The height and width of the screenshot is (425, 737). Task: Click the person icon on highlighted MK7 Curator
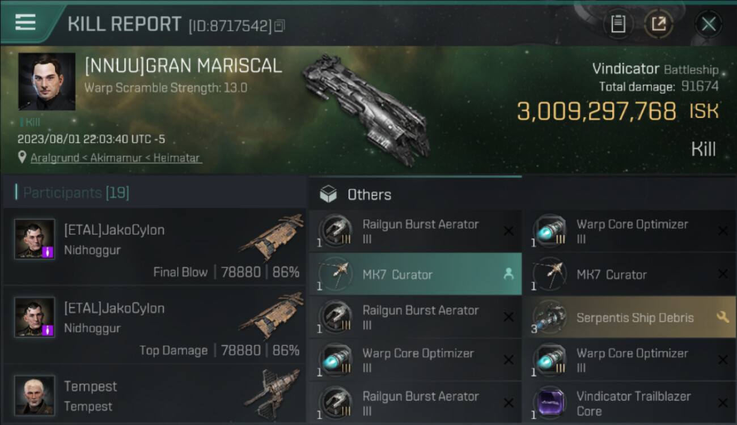[509, 274]
